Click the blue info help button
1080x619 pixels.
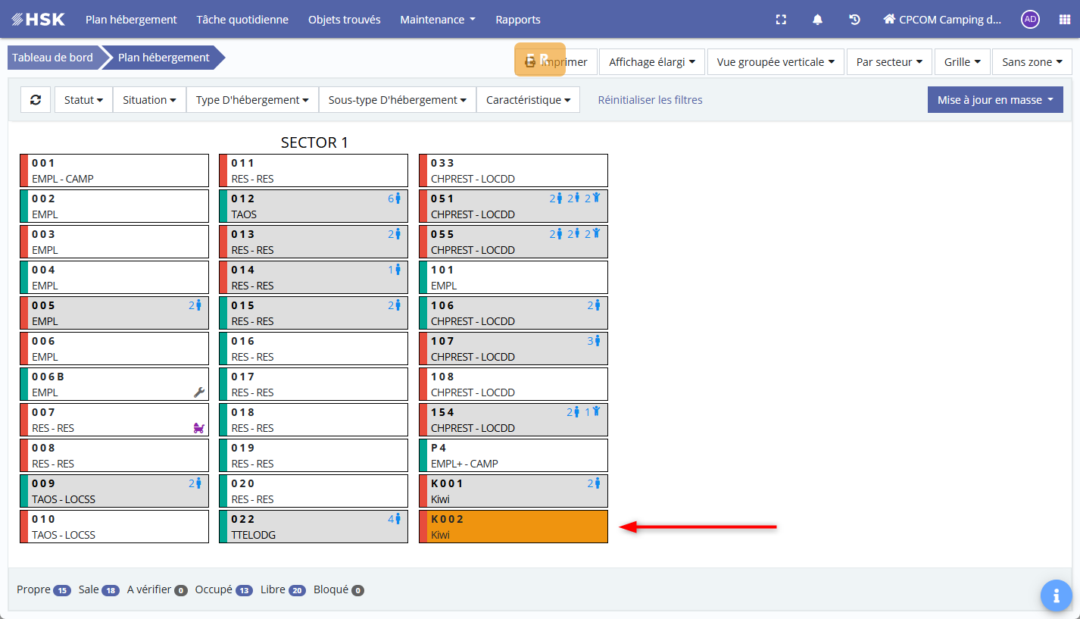[1056, 596]
